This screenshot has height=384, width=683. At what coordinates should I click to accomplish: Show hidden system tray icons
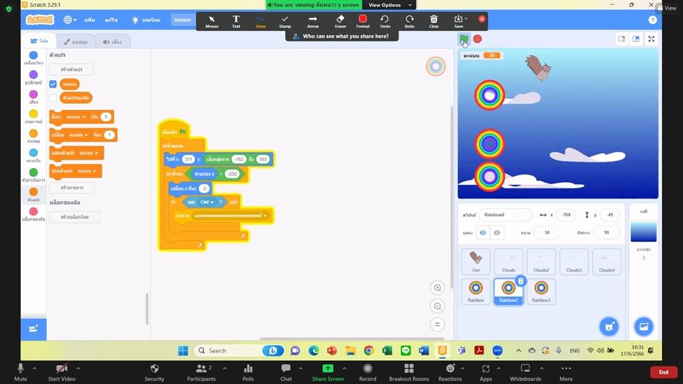point(518,350)
